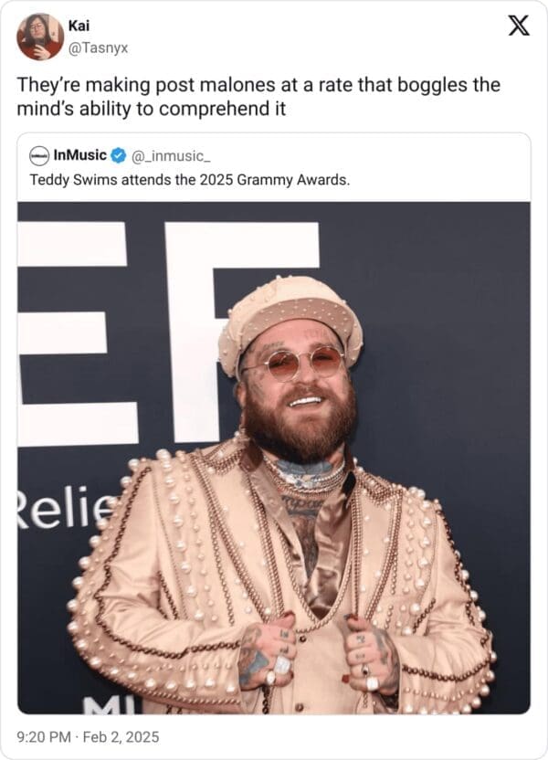Select the Feb 2, 2025 date
The image size is (548, 760).
pos(121,737)
